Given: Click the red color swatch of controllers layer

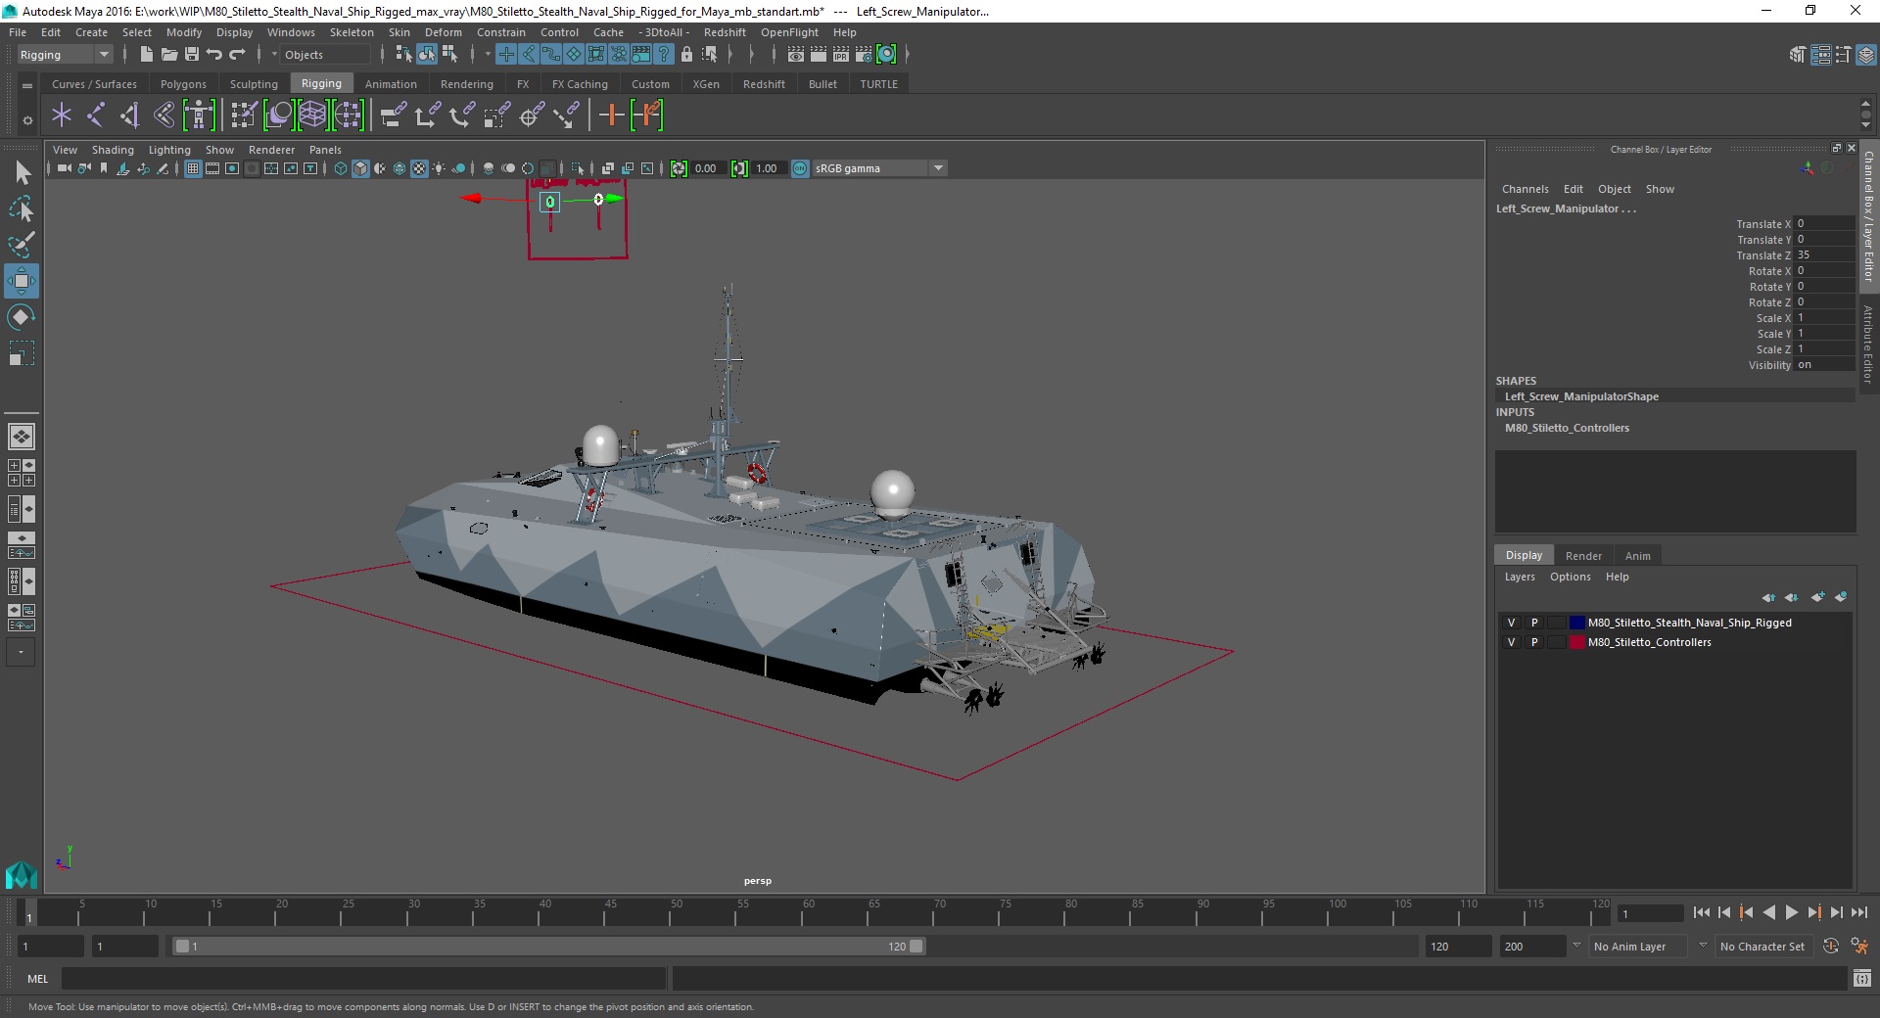Looking at the screenshot, I should point(1576,642).
